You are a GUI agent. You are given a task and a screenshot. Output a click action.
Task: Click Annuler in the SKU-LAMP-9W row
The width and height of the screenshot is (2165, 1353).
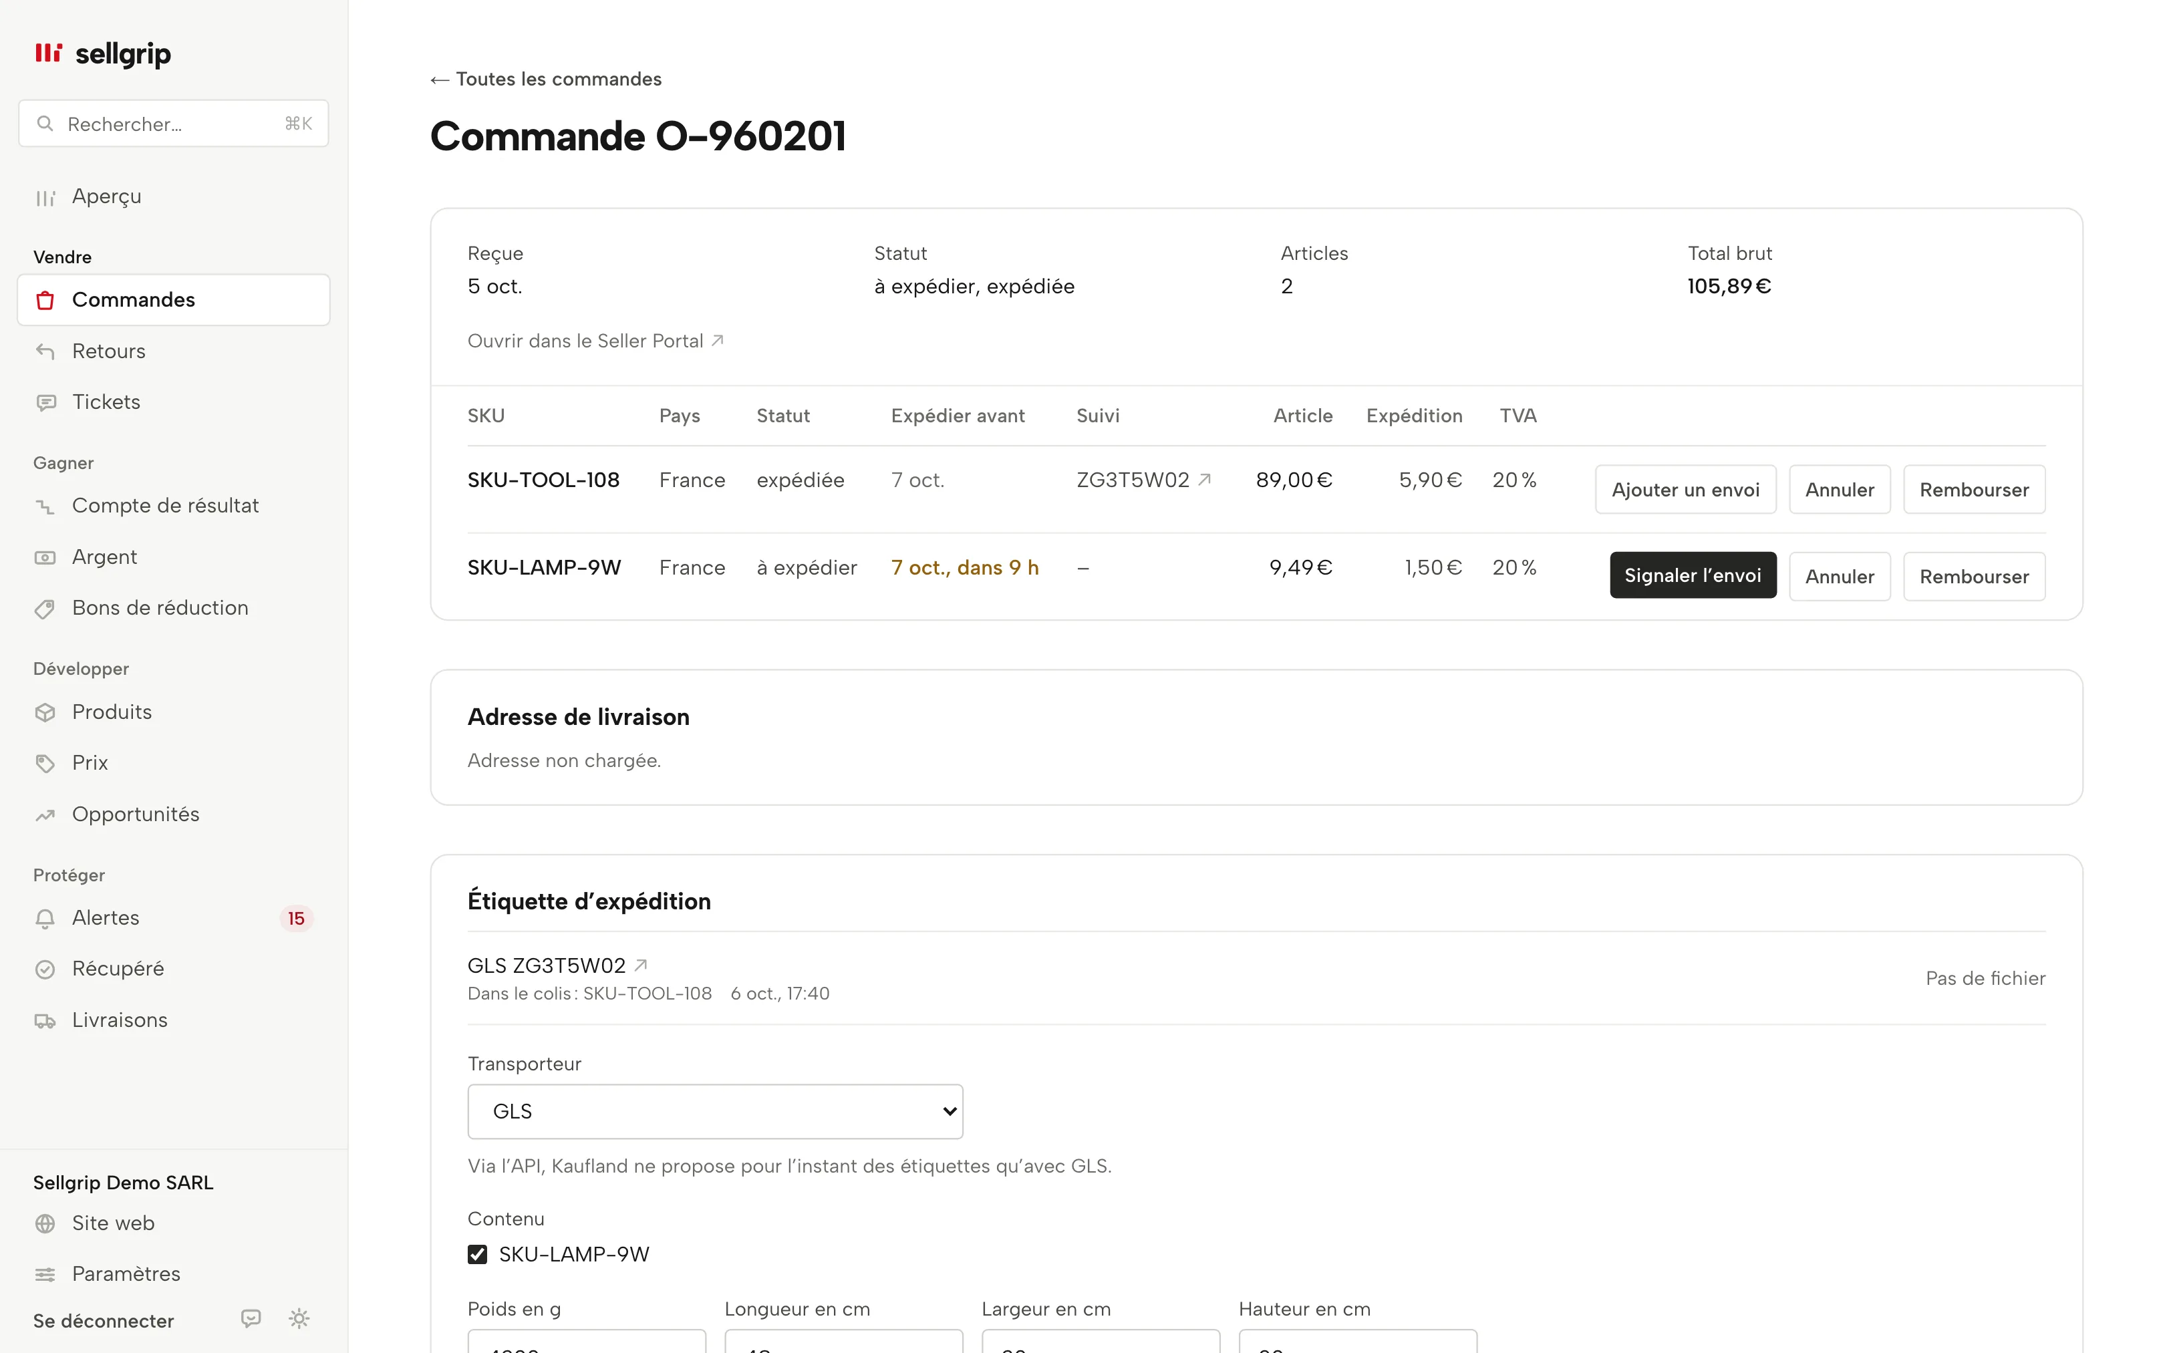1840,576
